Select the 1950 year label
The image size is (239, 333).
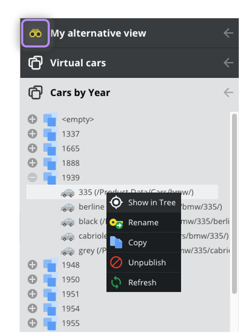point(71,280)
